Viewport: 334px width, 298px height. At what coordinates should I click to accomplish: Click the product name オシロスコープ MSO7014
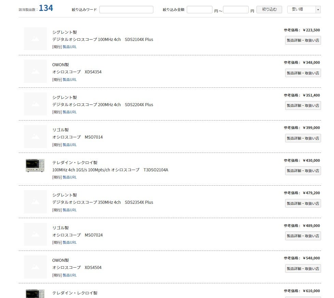78,137
